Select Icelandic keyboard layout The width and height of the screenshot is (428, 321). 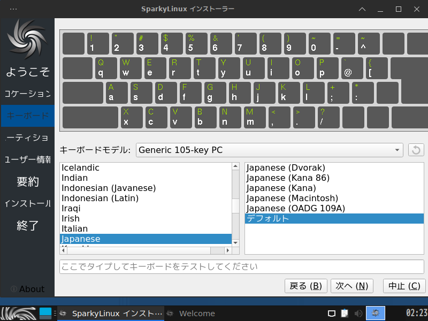point(146,167)
